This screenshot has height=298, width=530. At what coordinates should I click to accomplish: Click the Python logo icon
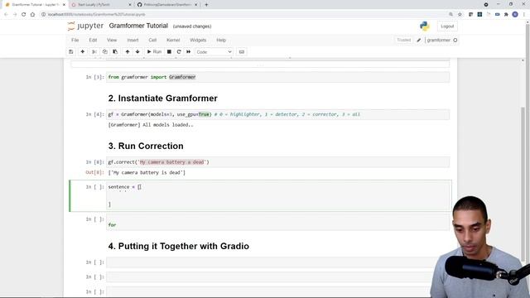[x=425, y=26]
